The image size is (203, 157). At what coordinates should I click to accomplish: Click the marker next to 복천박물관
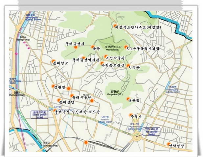[105, 57]
